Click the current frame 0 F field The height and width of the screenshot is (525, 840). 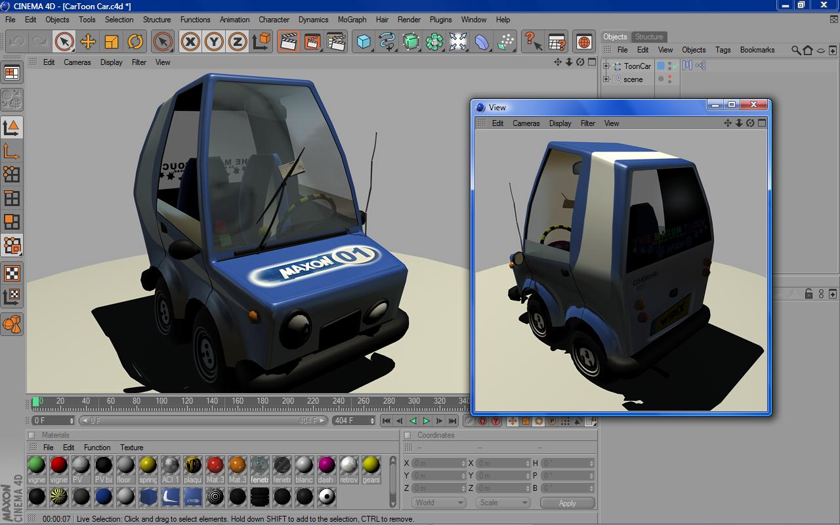pyautogui.click(x=53, y=421)
